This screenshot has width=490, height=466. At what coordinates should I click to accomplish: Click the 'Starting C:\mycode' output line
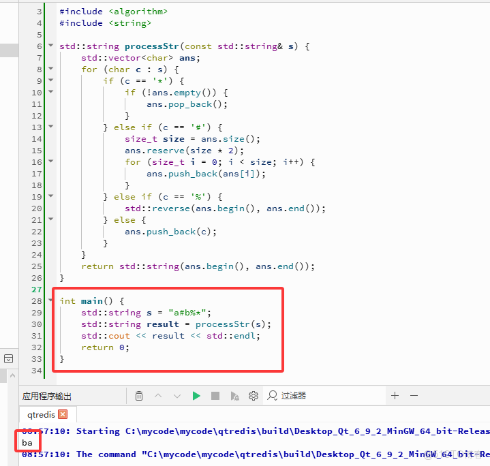pos(256,431)
